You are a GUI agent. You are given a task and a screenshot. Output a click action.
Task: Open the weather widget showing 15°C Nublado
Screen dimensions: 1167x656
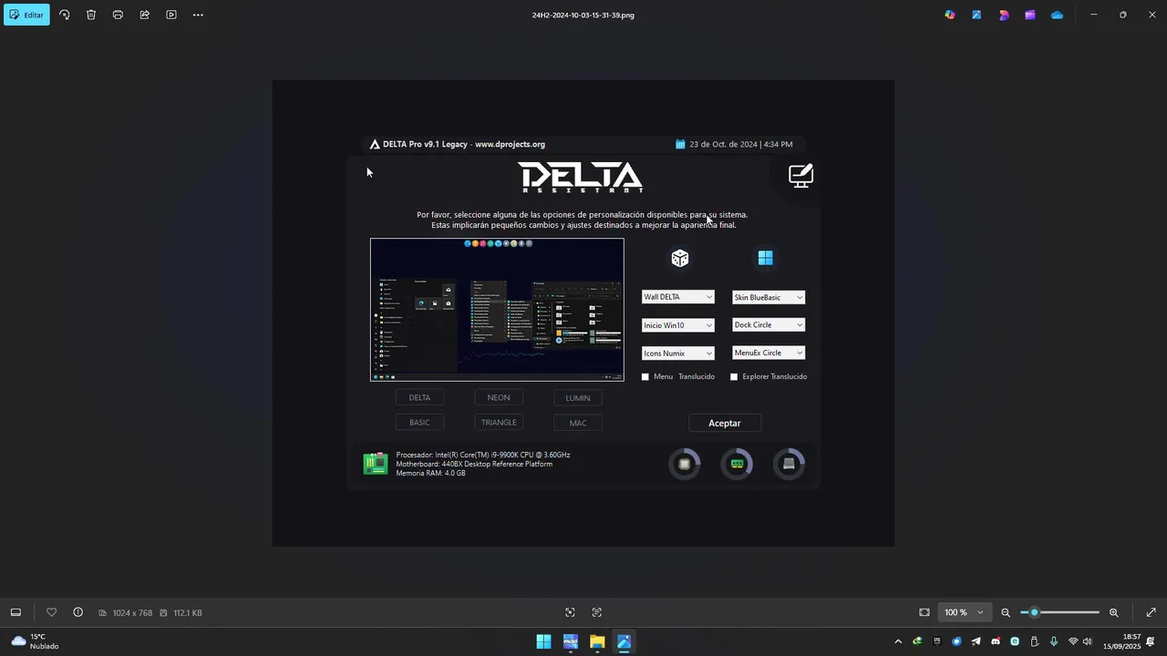coord(35,641)
